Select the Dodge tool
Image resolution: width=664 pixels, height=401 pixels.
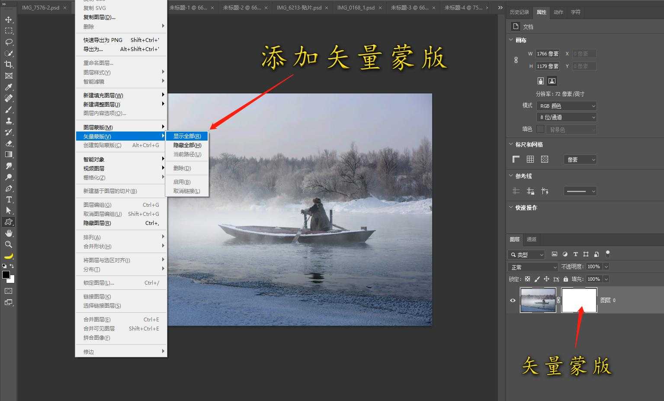pyautogui.click(x=9, y=177)
